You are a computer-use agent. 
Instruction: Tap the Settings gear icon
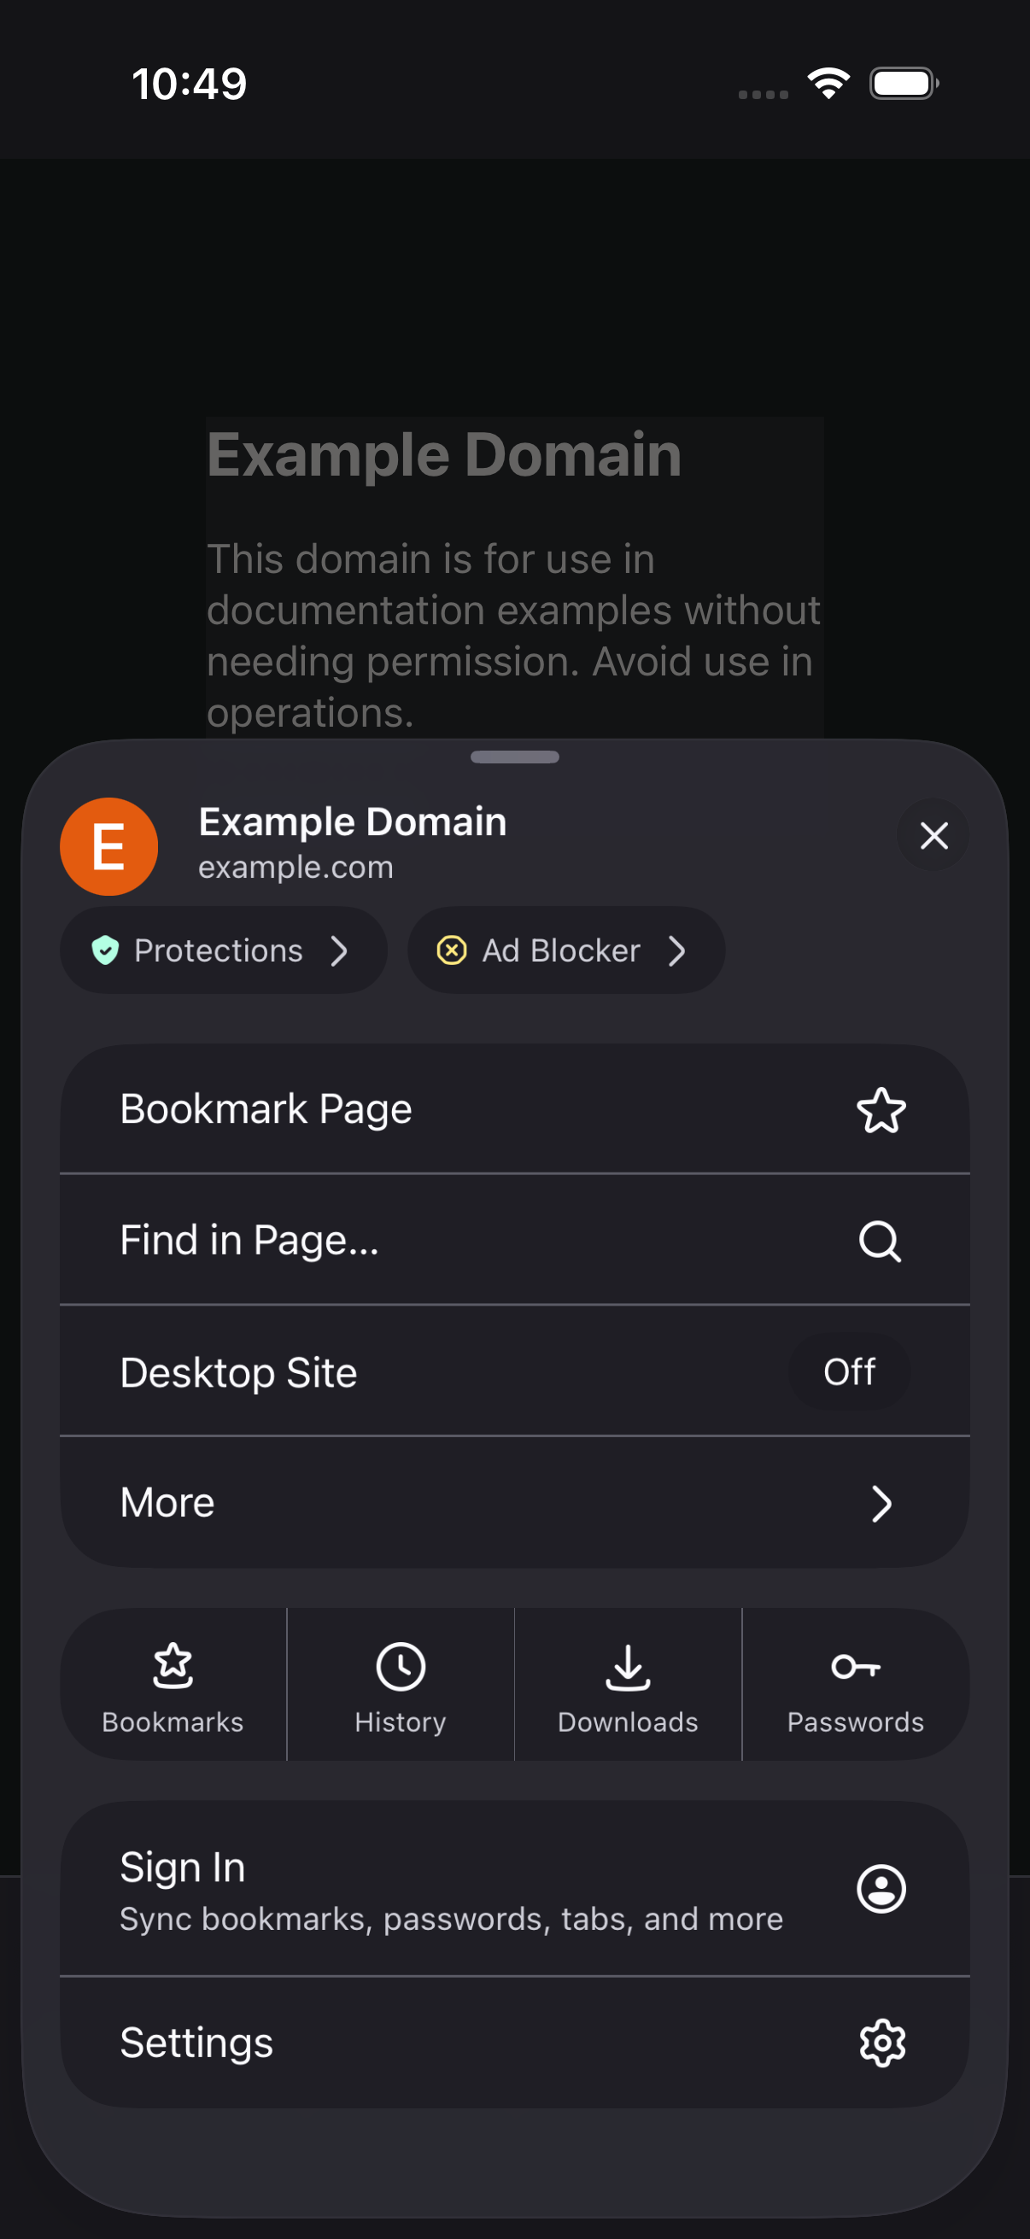pos(881,2043)
